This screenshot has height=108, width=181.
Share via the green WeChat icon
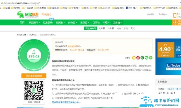click(x=146, y=58)
